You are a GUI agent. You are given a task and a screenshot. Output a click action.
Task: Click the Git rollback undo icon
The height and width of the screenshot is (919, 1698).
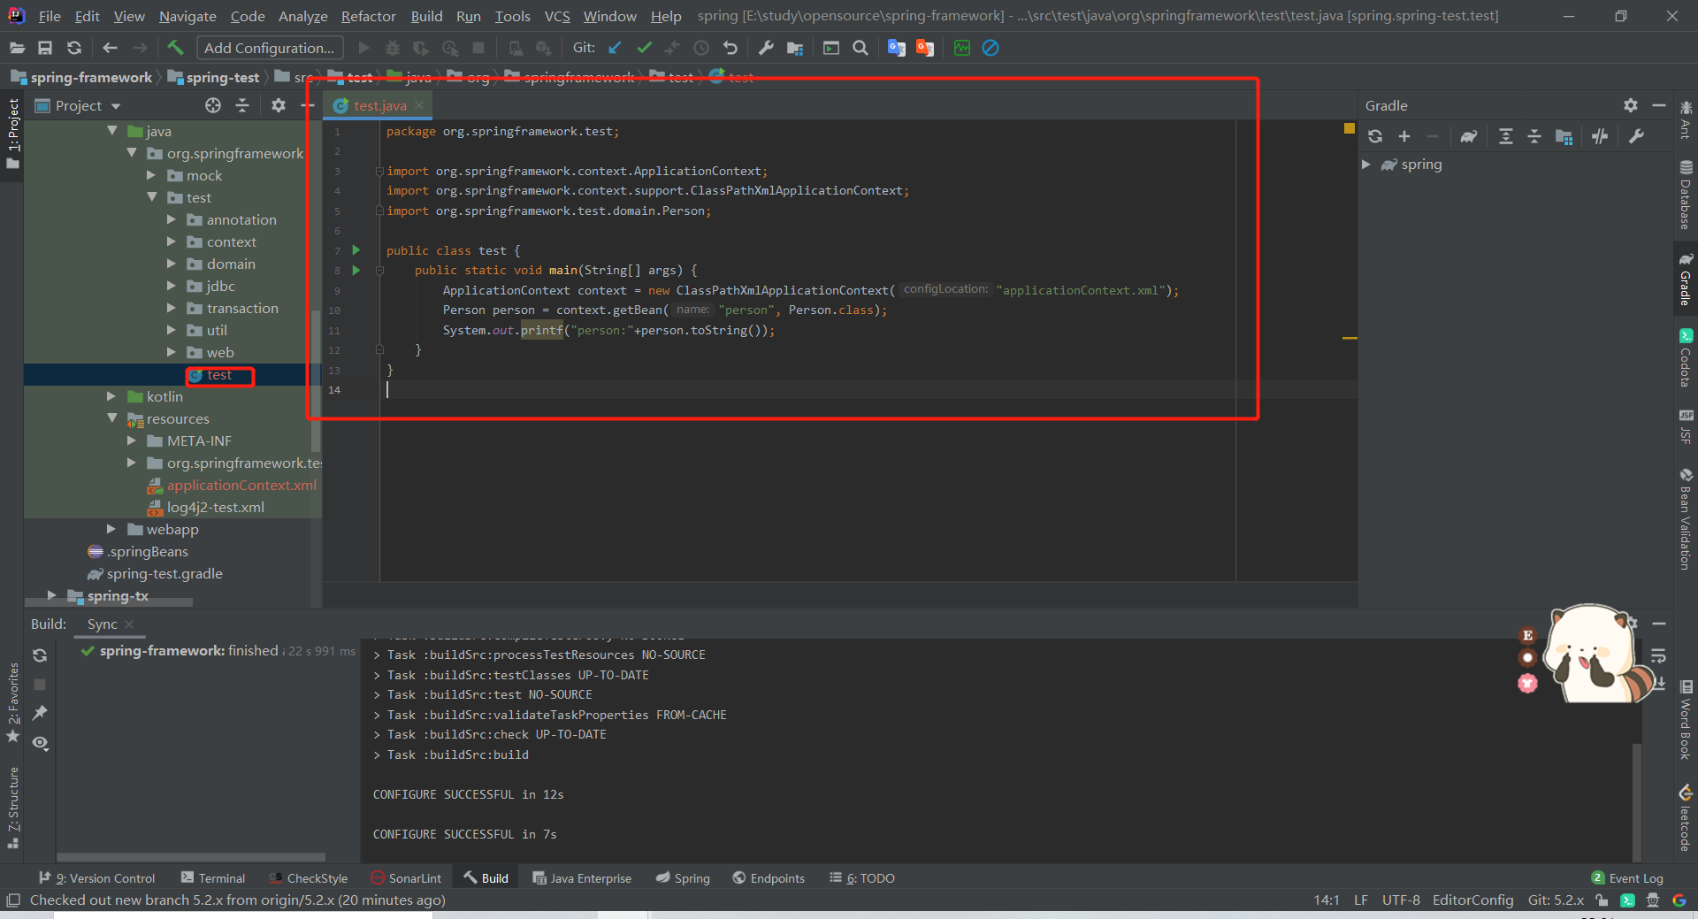[x=730, y=48]
